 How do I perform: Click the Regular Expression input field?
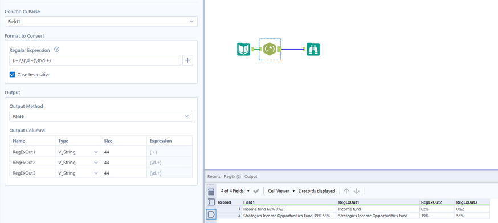click(95, 60)
